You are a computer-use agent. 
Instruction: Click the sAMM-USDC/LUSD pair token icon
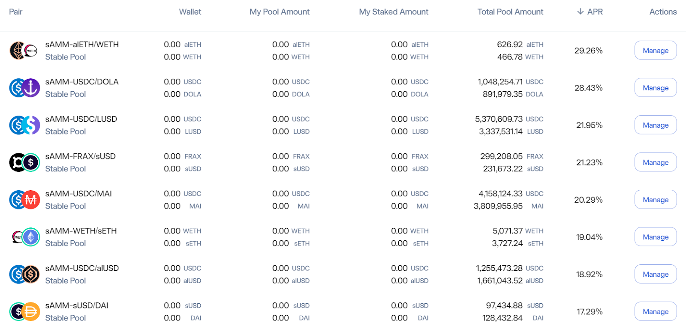(x=24, y=125)
